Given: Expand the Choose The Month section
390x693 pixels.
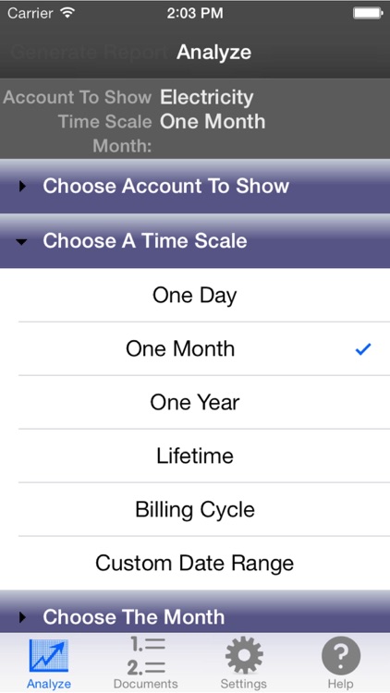Looking at the screenshot, I should 195,614.
